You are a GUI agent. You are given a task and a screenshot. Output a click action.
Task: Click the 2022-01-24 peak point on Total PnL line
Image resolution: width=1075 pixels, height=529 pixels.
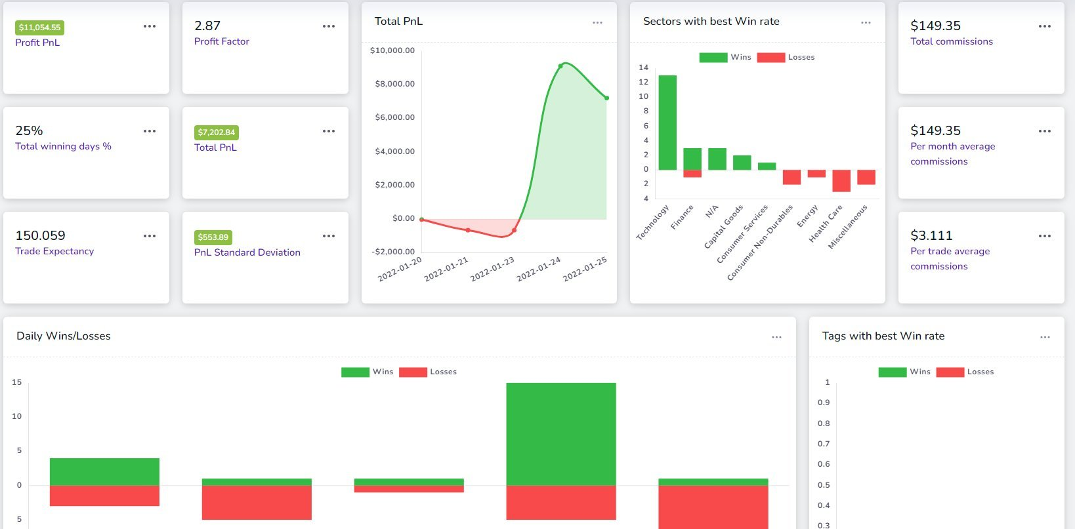coord(560,66)
